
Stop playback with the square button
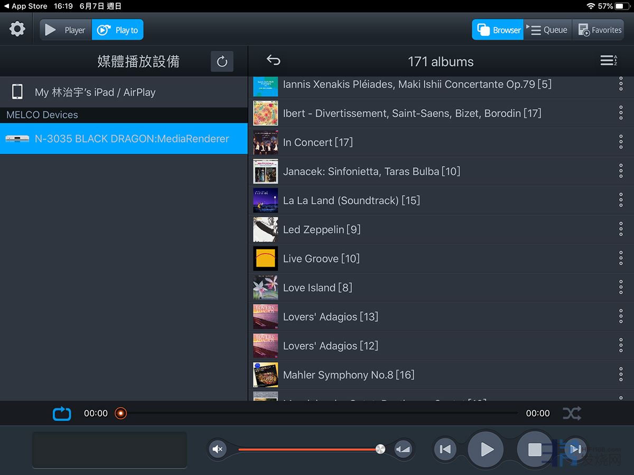tap(535, 449)
